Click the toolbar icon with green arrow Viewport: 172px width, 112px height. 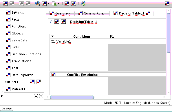tap(83, 4)
